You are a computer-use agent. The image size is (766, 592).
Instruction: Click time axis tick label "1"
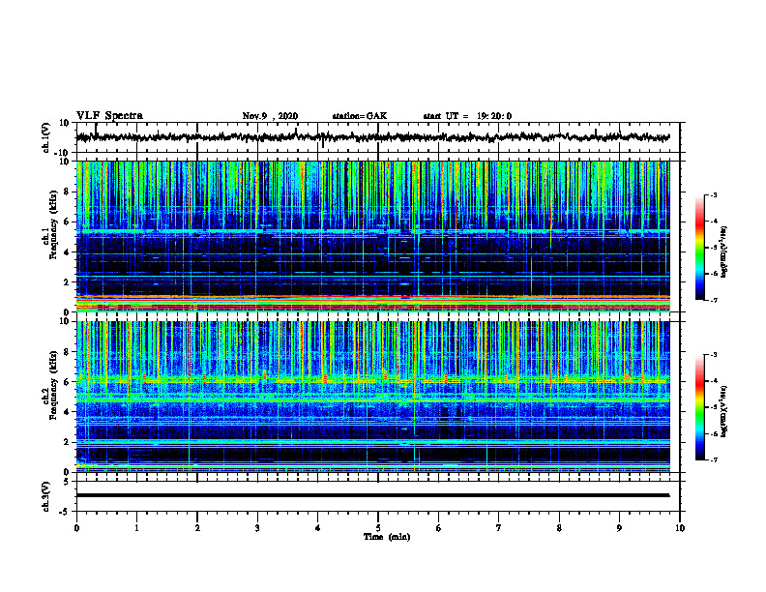click(136, 528)
